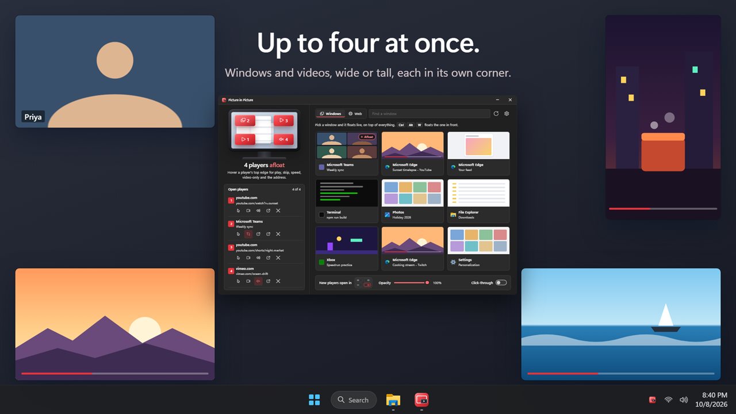Choose the Microsoft Edge Your feed window

[x=478, y=154]
